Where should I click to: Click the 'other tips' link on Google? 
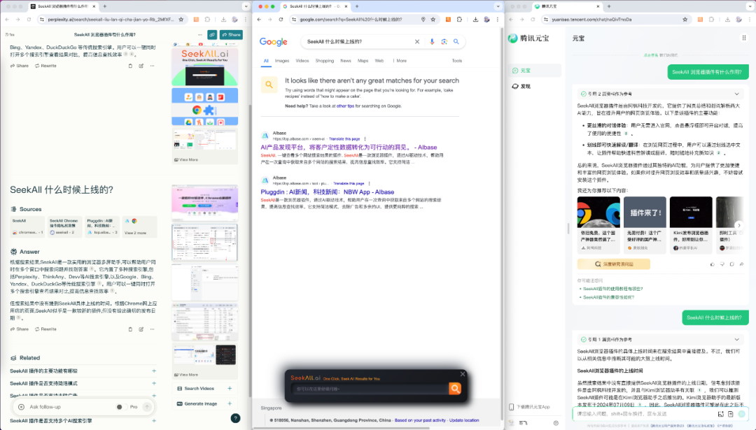[345, 106]
